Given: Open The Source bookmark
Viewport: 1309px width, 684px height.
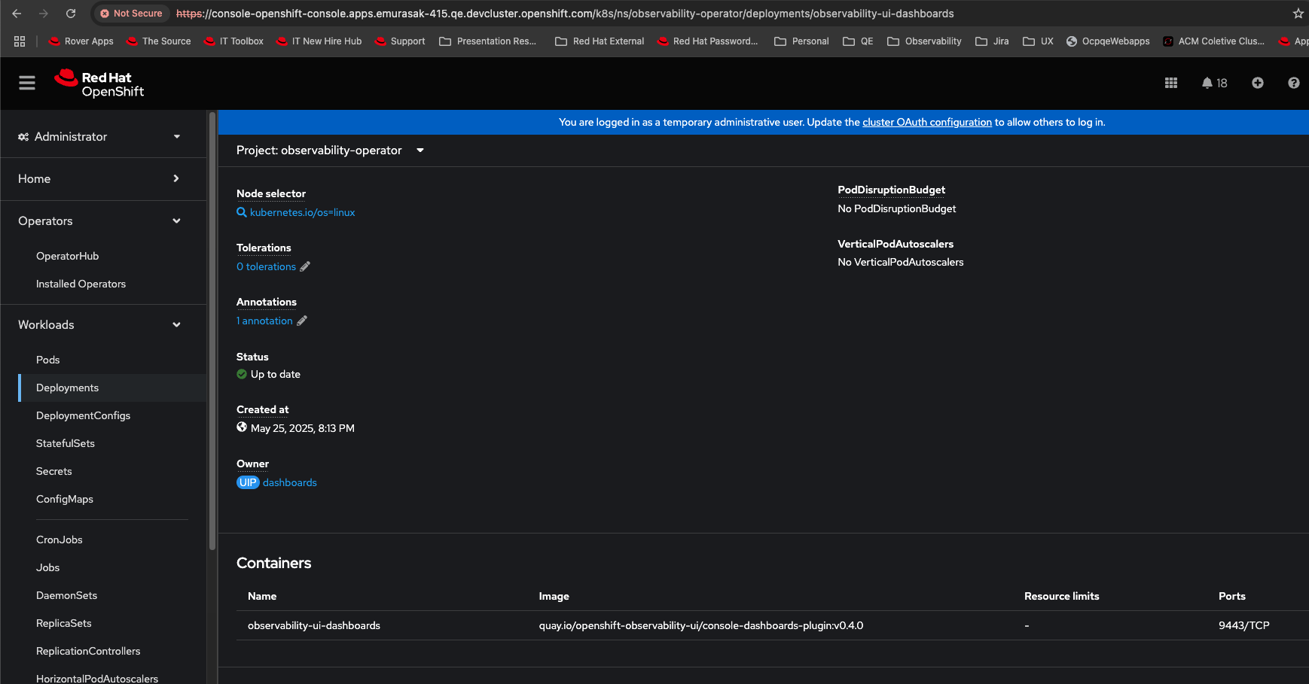Looking at the screenshot, I should coord(158,41).
